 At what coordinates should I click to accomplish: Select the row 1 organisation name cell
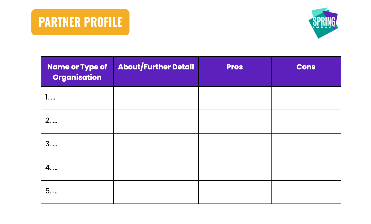77,98
